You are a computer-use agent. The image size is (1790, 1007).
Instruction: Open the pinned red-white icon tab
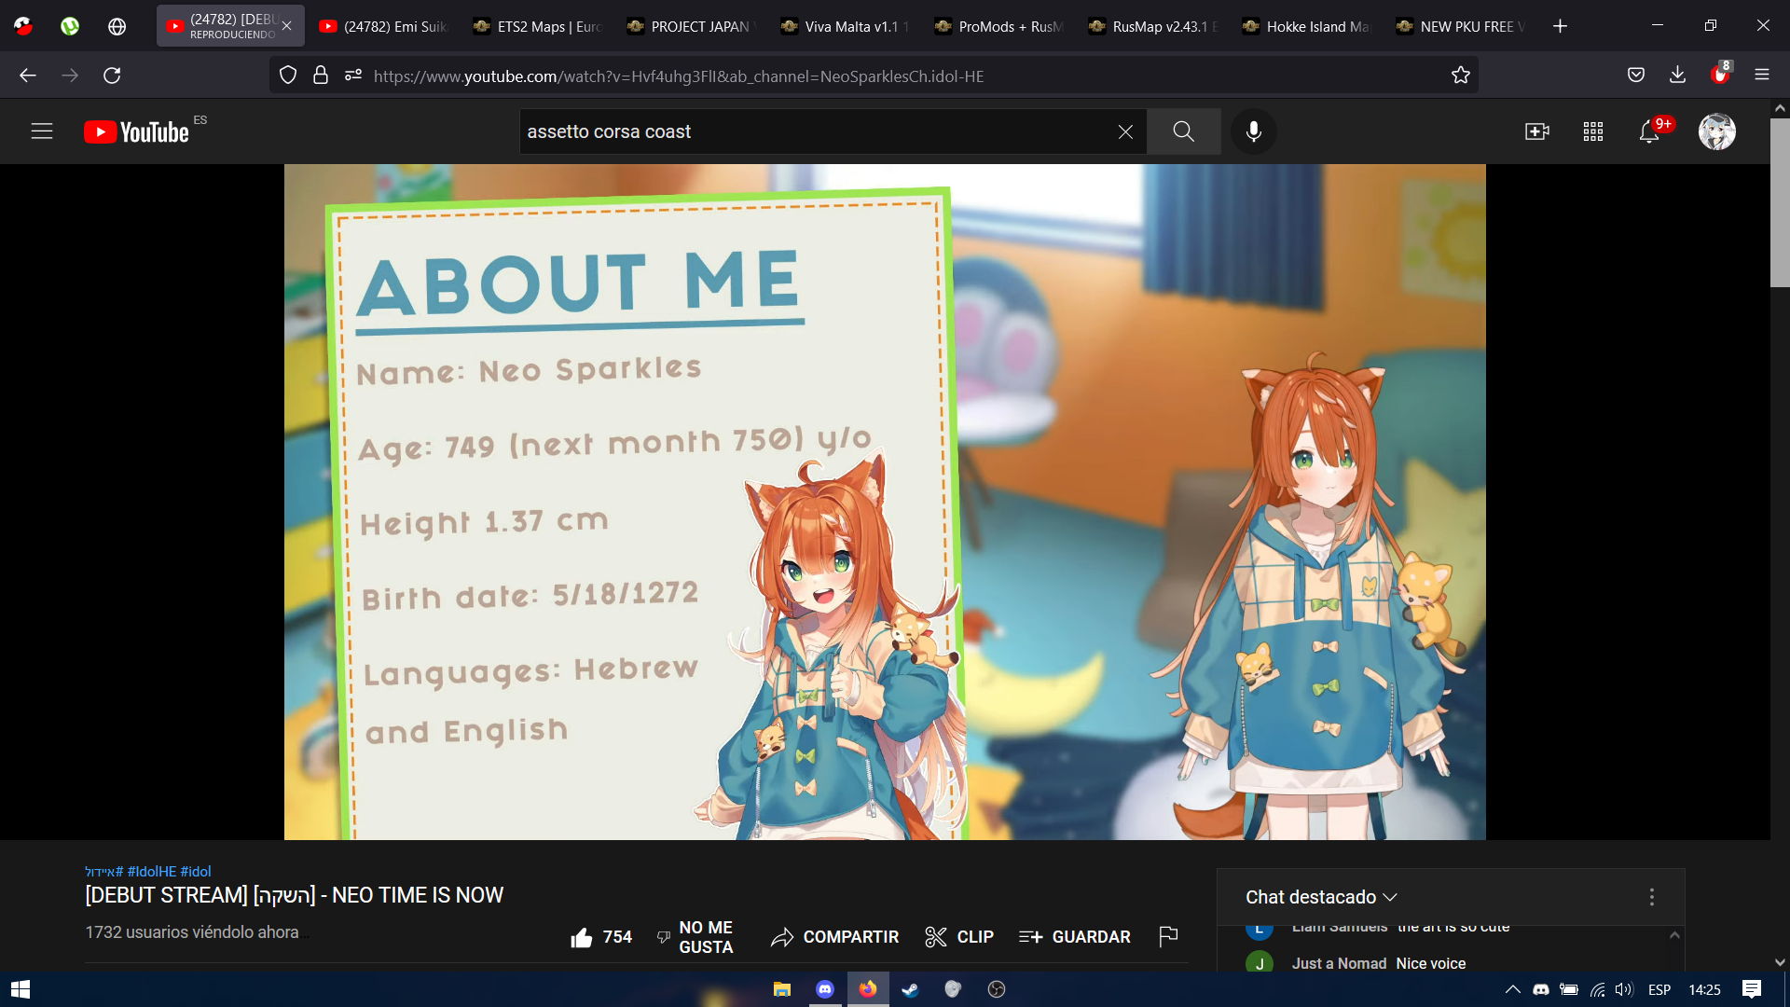pos(23,26)
